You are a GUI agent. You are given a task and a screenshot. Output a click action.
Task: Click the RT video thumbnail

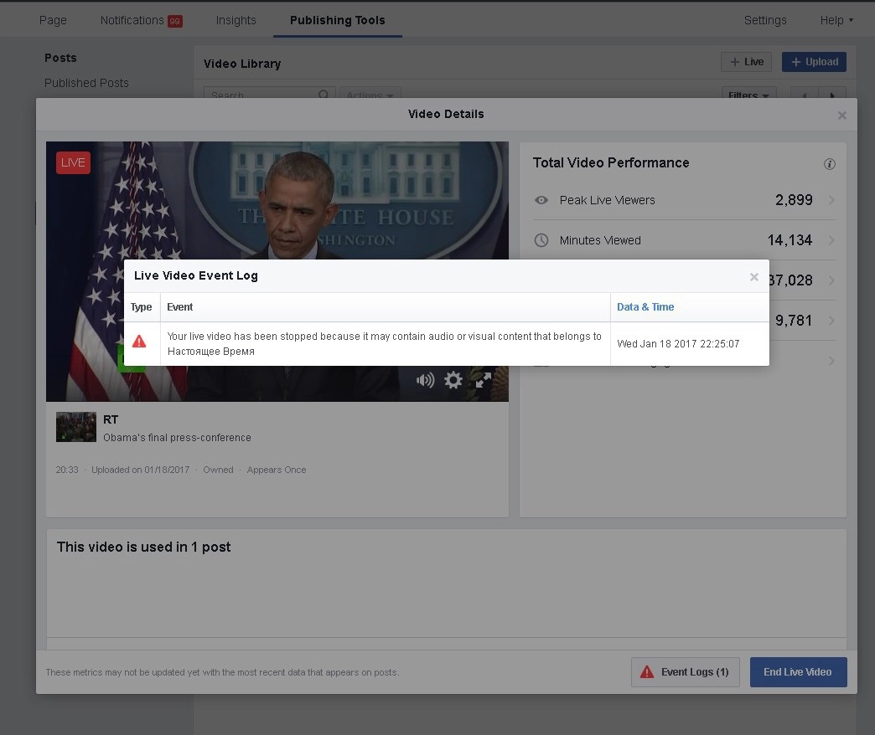(75, 427)
